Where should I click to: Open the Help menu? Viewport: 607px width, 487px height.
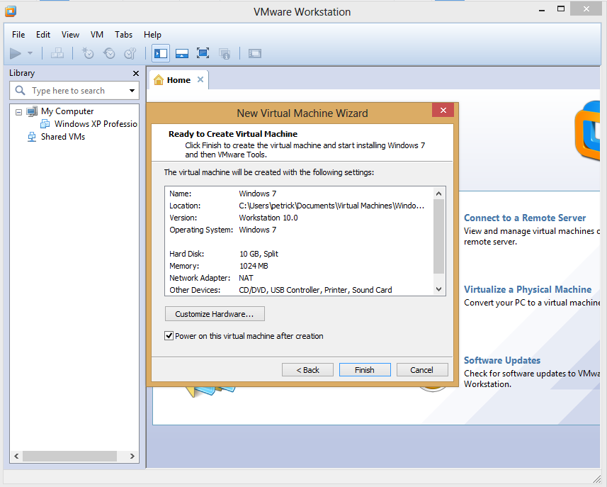(x=152, y=35)
